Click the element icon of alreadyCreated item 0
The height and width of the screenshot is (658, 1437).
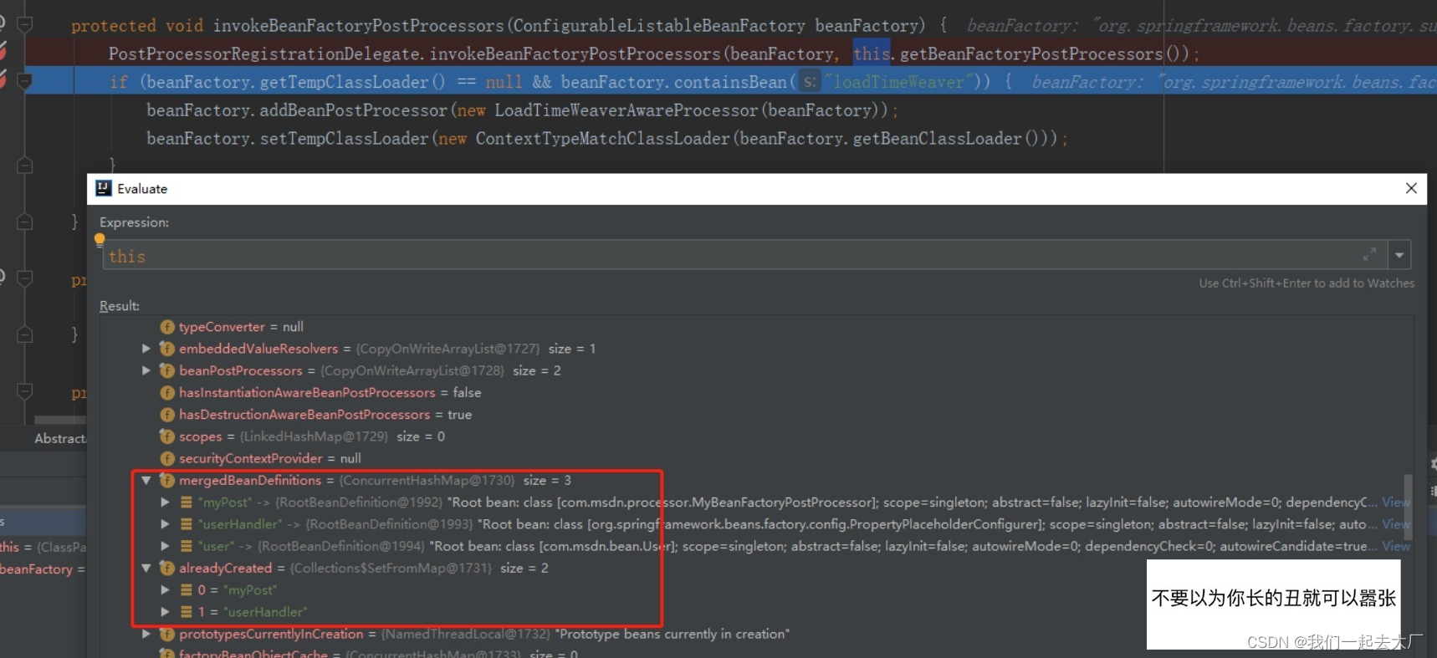[187, 589]
